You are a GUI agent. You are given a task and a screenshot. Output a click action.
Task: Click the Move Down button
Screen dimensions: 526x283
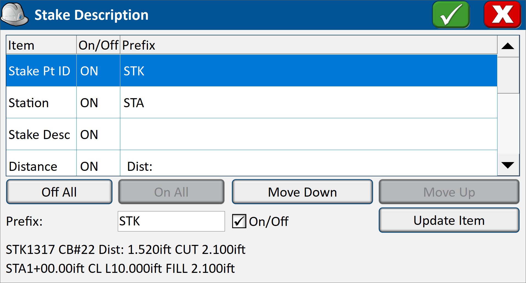click(302, 192)
